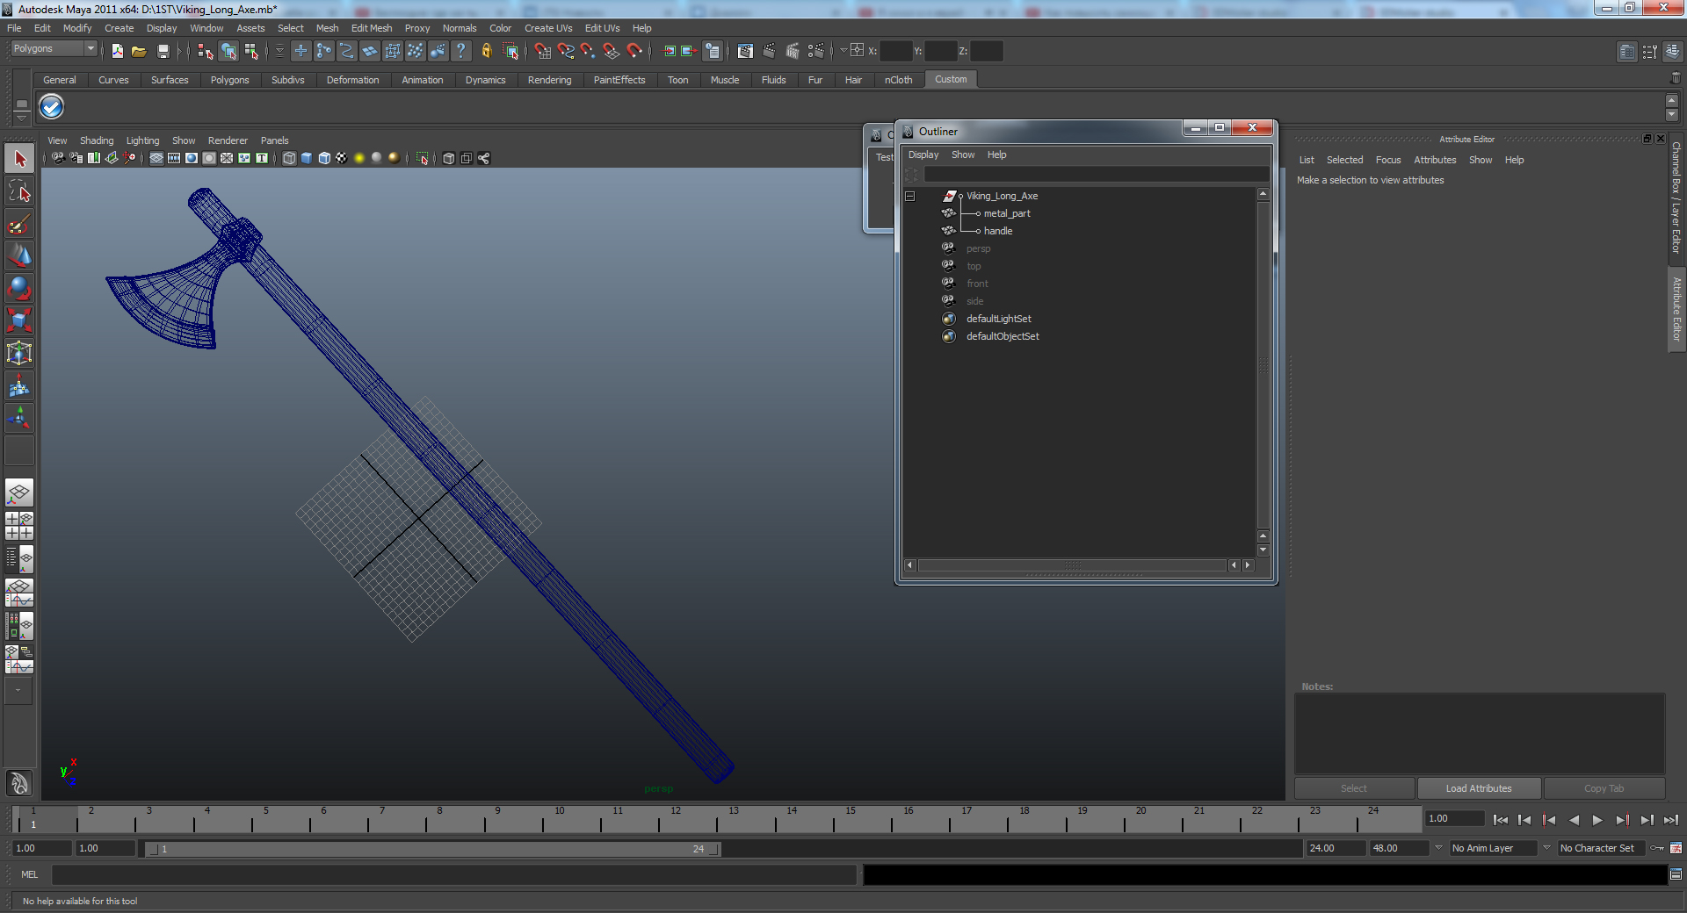Open Outliner Display menu
The image size is (1687, 913).
tap(923, 155)
